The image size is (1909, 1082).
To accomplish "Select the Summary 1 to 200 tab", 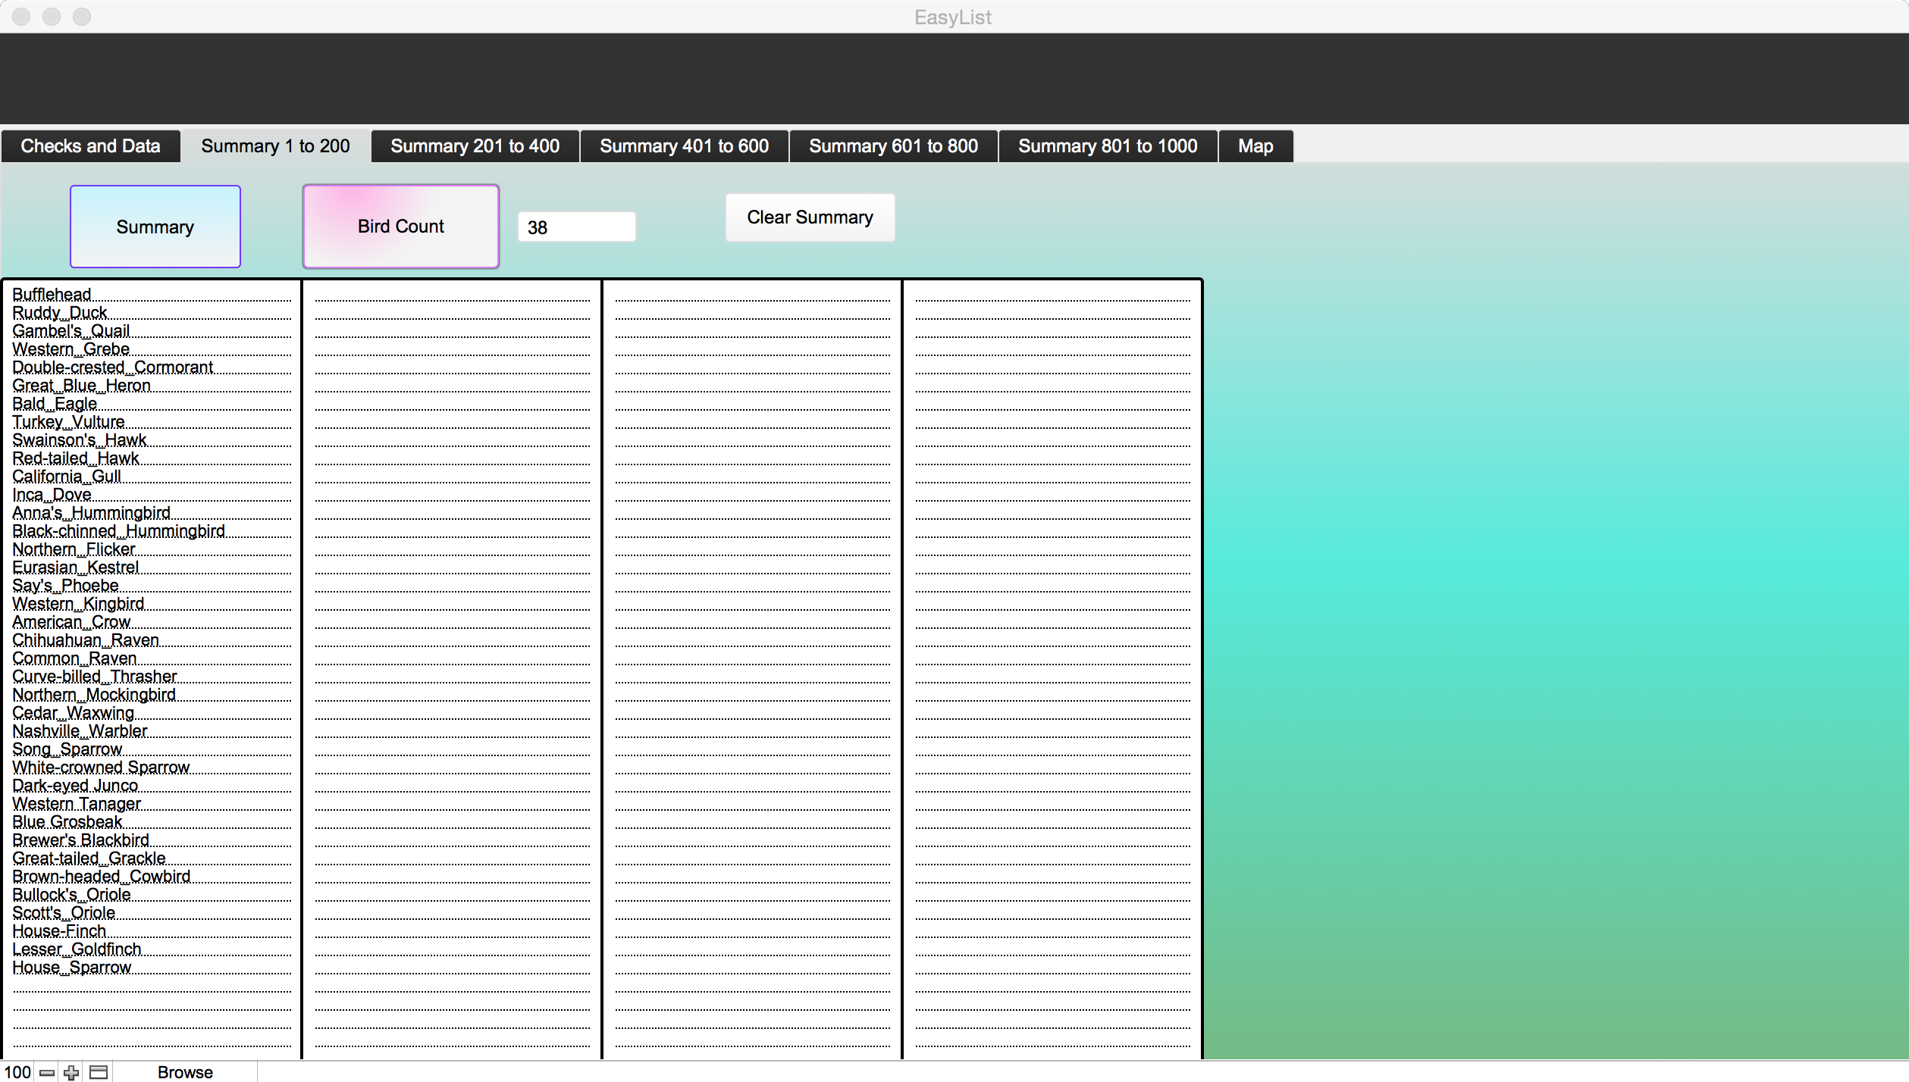I will 275,146.
